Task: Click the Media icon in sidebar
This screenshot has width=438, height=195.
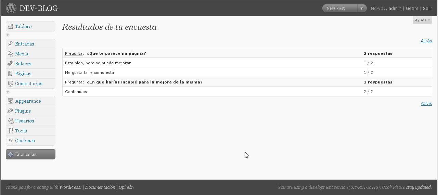Action: point(10,54)
